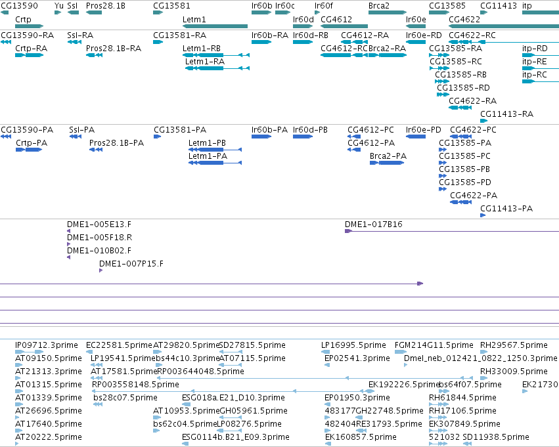Click the Letm1 gene span

[x=215, y=26]
